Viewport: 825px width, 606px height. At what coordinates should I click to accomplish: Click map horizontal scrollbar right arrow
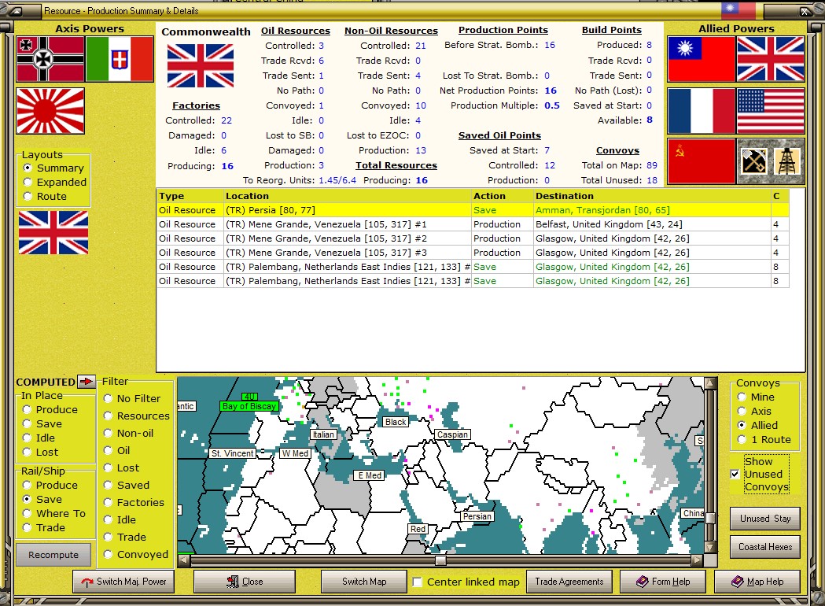(697, 560)
